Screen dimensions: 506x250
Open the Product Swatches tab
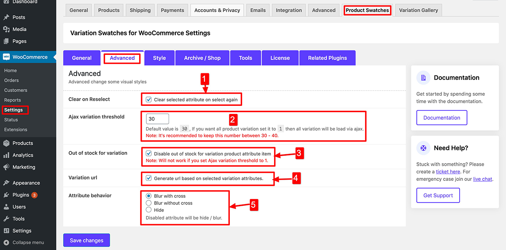[367, 10]
